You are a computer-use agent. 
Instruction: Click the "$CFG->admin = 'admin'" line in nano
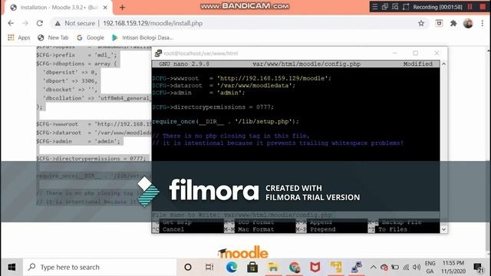199,93
